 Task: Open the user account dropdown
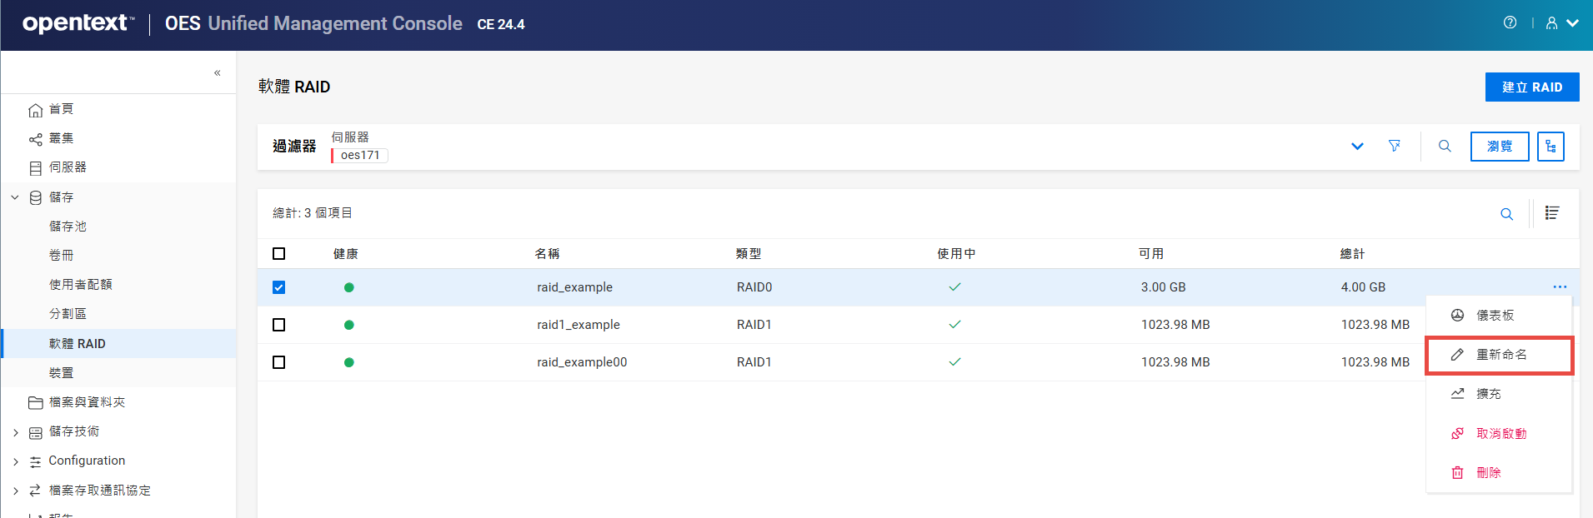tap(1562, 23)
